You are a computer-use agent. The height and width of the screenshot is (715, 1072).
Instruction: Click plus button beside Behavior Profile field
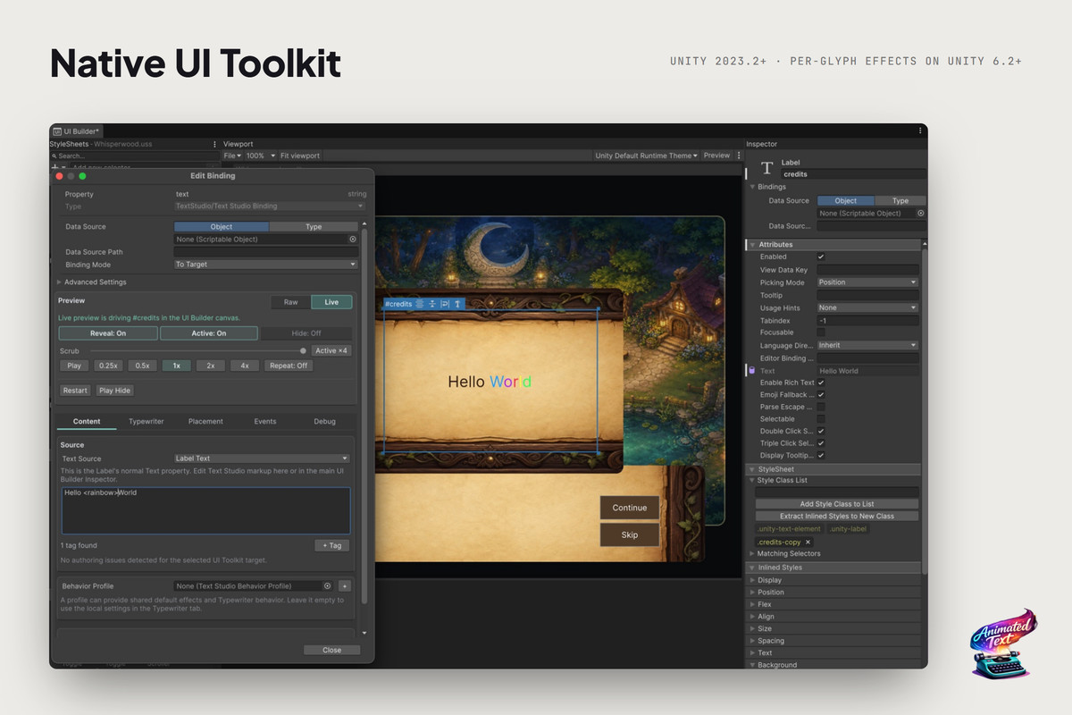[x=344, y=586]
